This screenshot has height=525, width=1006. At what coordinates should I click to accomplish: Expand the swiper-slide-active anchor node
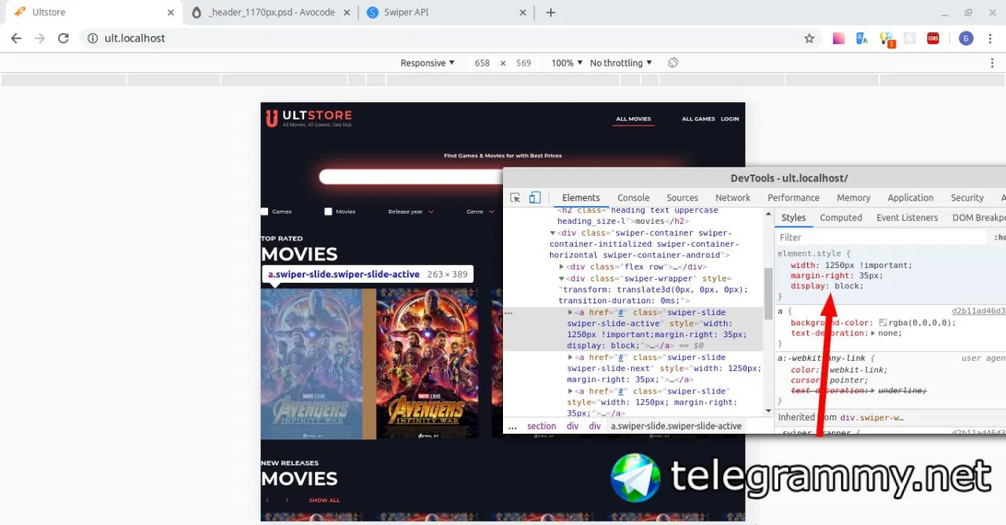point(571,313)
